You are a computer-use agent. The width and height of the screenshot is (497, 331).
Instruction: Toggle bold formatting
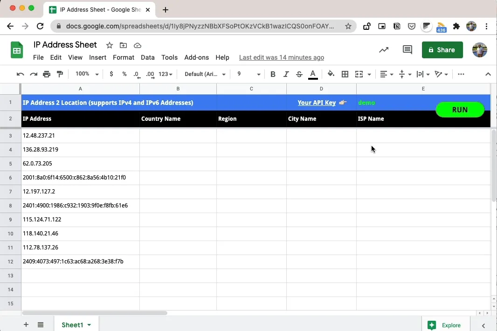pyautogui.click(x=273, y=74)
